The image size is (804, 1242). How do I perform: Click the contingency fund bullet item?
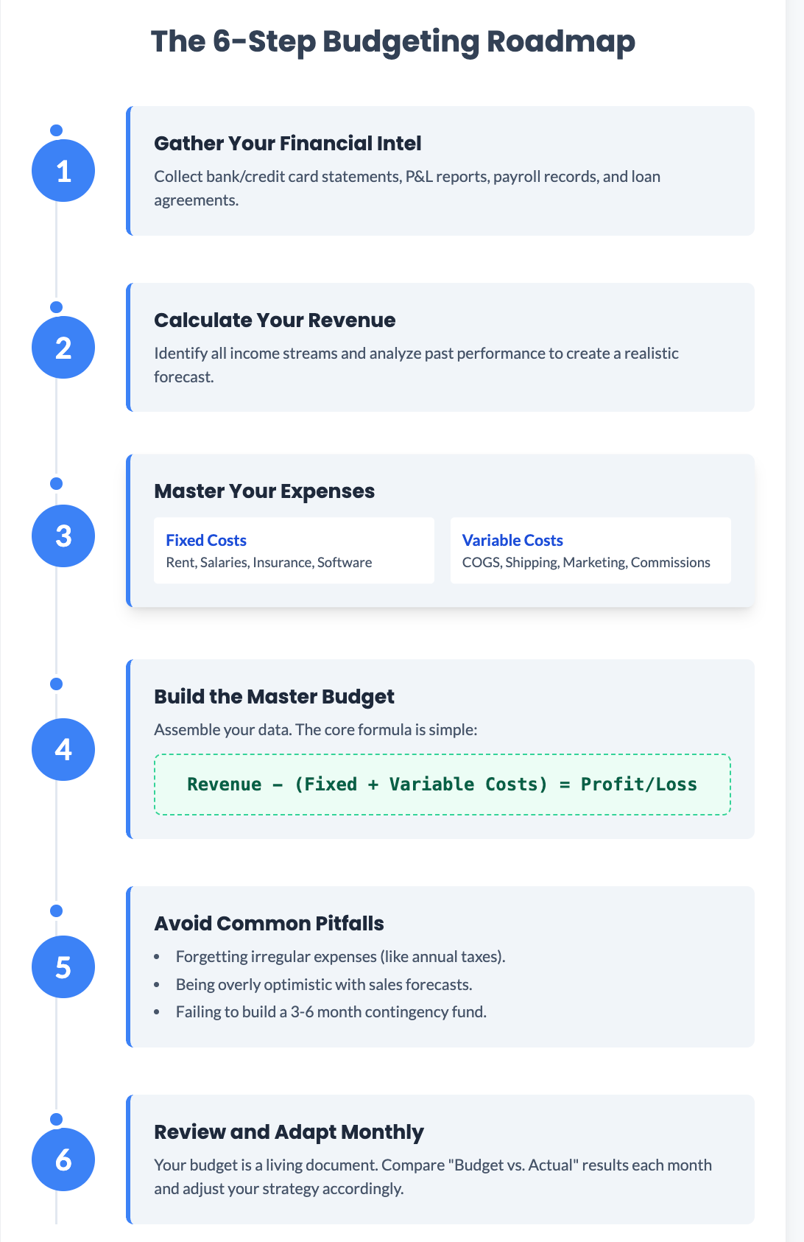pos(331,1011)
